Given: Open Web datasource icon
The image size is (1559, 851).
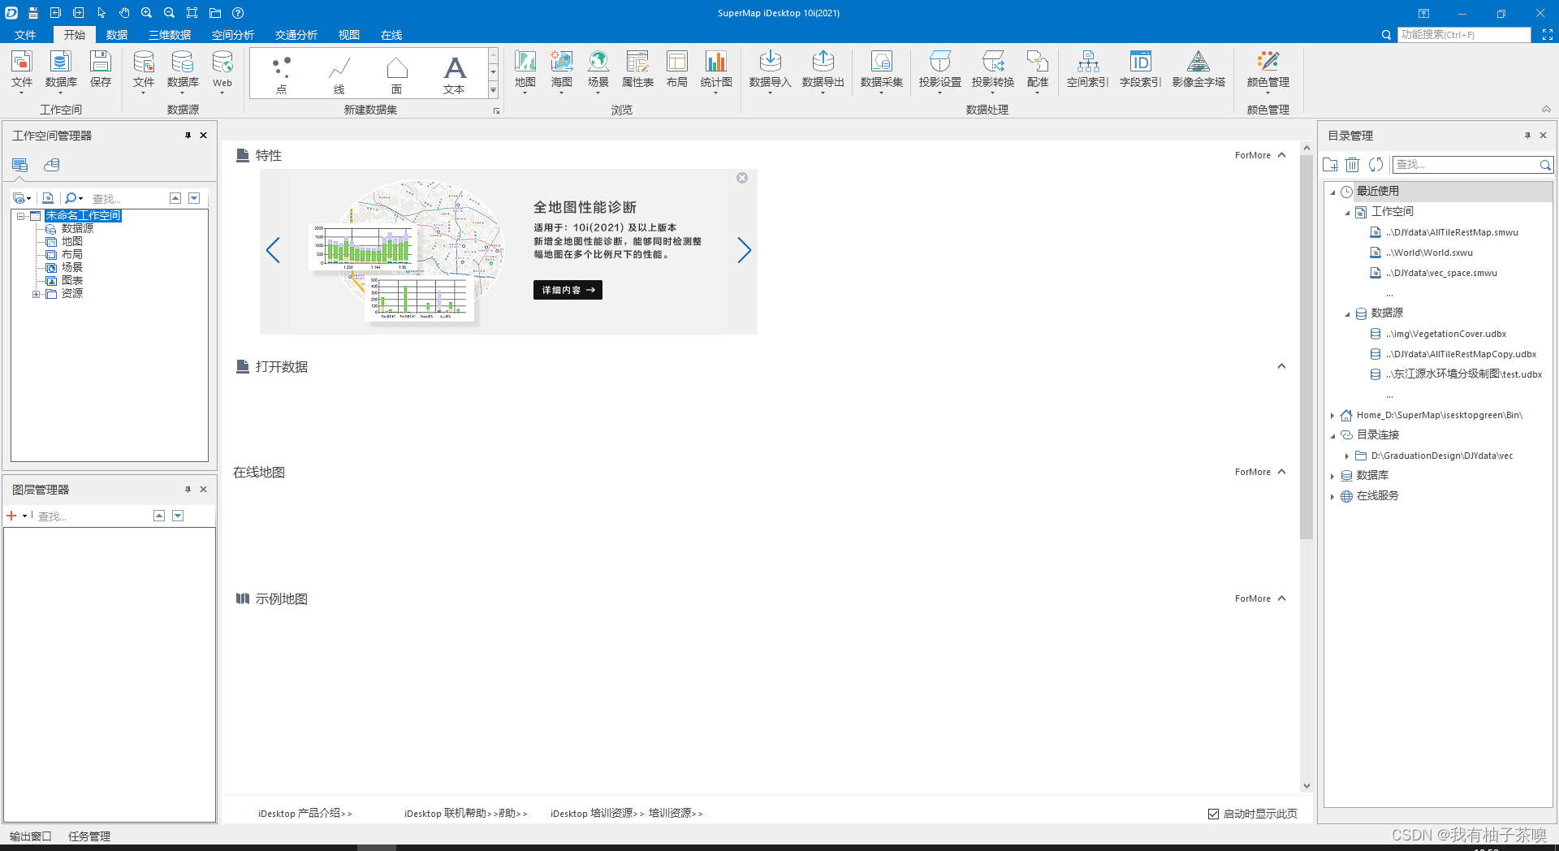Looking at the screenshot, I should 222,70.
